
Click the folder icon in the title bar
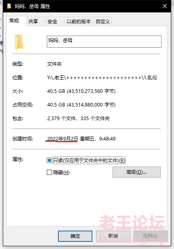pos(9,6)
